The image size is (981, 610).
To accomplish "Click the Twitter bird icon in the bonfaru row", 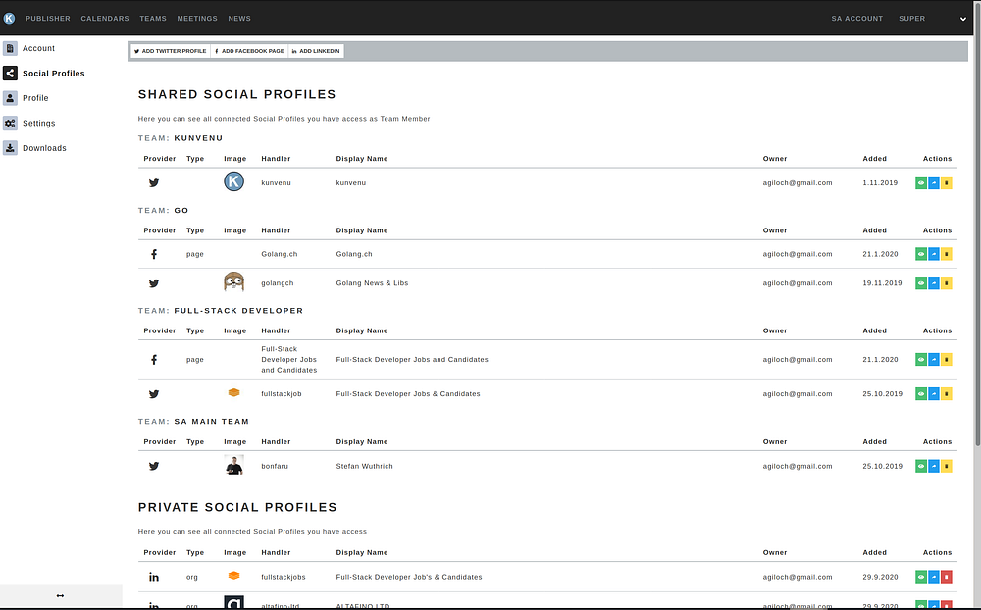I will [x=154, y=466].
